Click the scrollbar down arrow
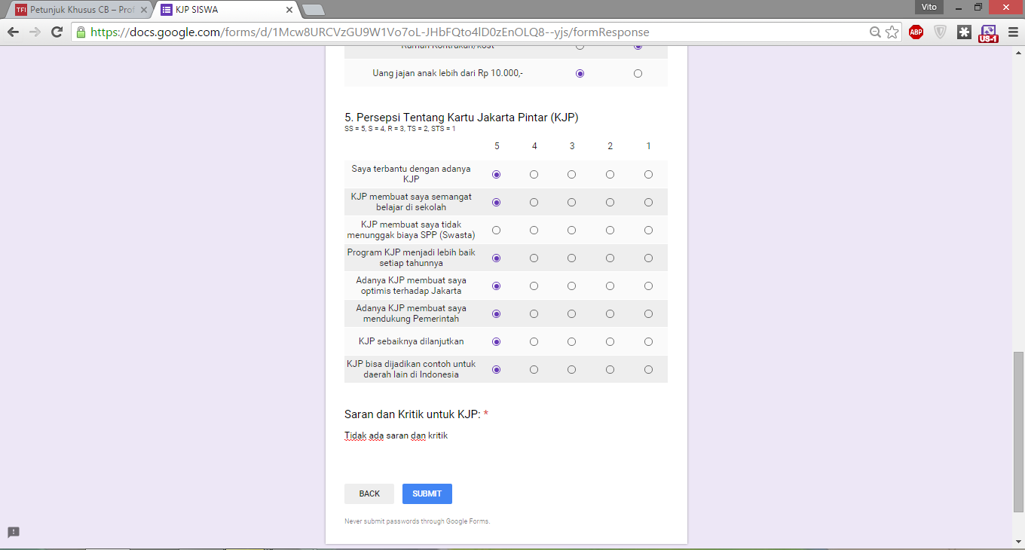1025x550 pixels. tap(1018, 542)
